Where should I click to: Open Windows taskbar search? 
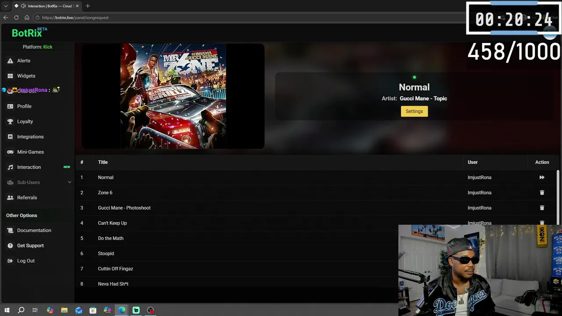[x=21, y=310]
